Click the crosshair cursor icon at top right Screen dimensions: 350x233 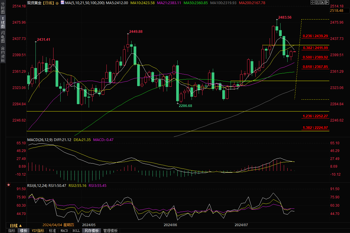(x=313, y=2)
